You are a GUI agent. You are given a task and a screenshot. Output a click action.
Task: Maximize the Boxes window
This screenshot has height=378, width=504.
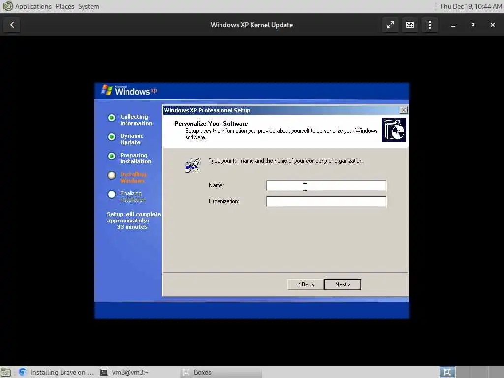click(x=473, y=25)
